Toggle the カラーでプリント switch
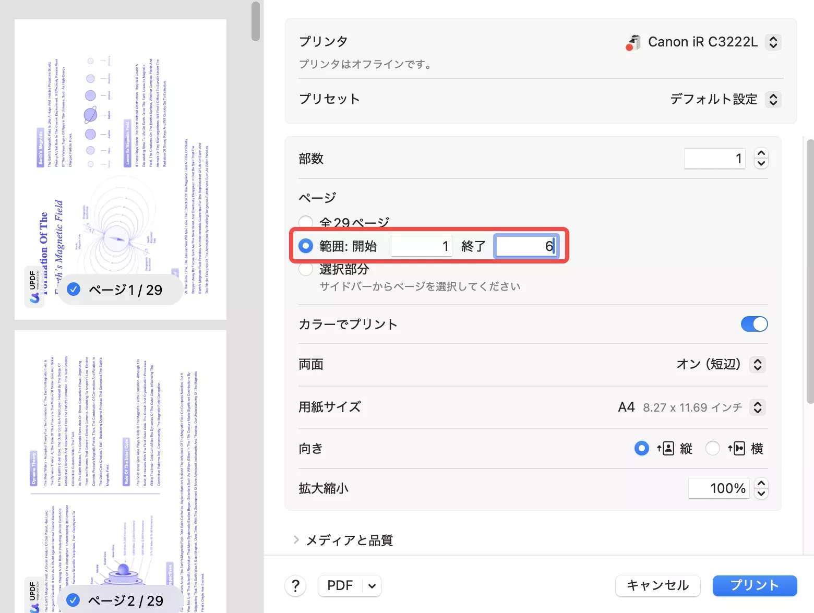Screen dimensions: 814x613 754,324
